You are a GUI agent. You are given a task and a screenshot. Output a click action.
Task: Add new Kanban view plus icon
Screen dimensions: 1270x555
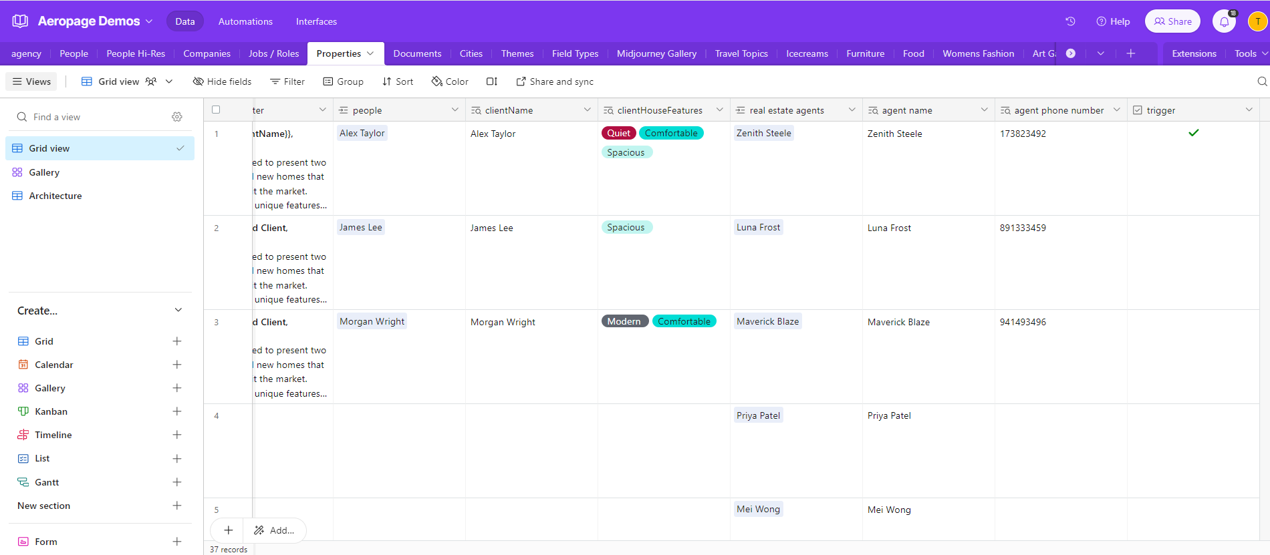(x=177, y=411)
